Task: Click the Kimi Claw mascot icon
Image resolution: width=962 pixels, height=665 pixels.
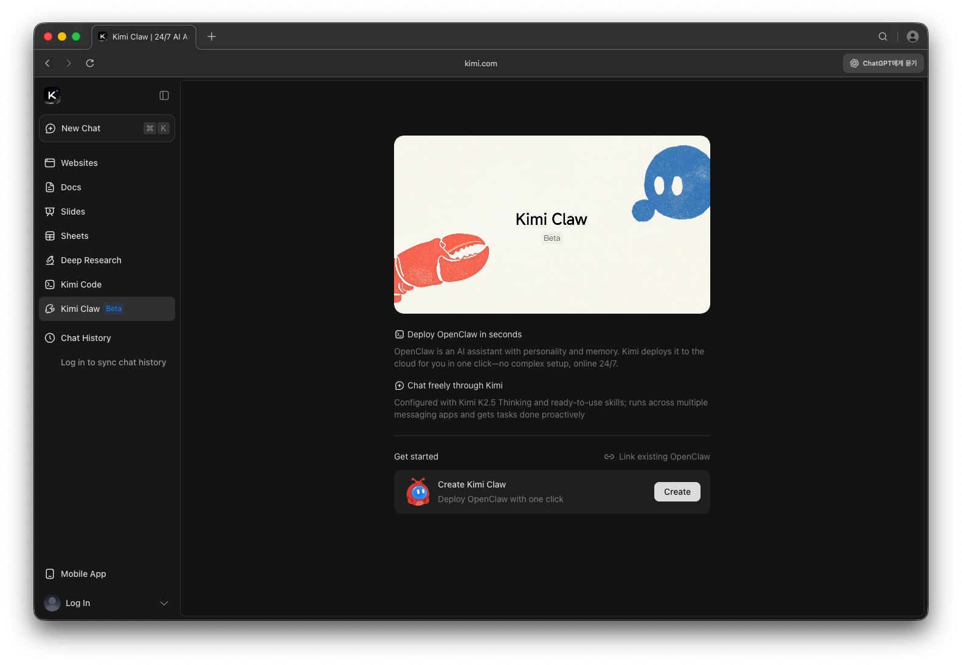Action: 418,492
